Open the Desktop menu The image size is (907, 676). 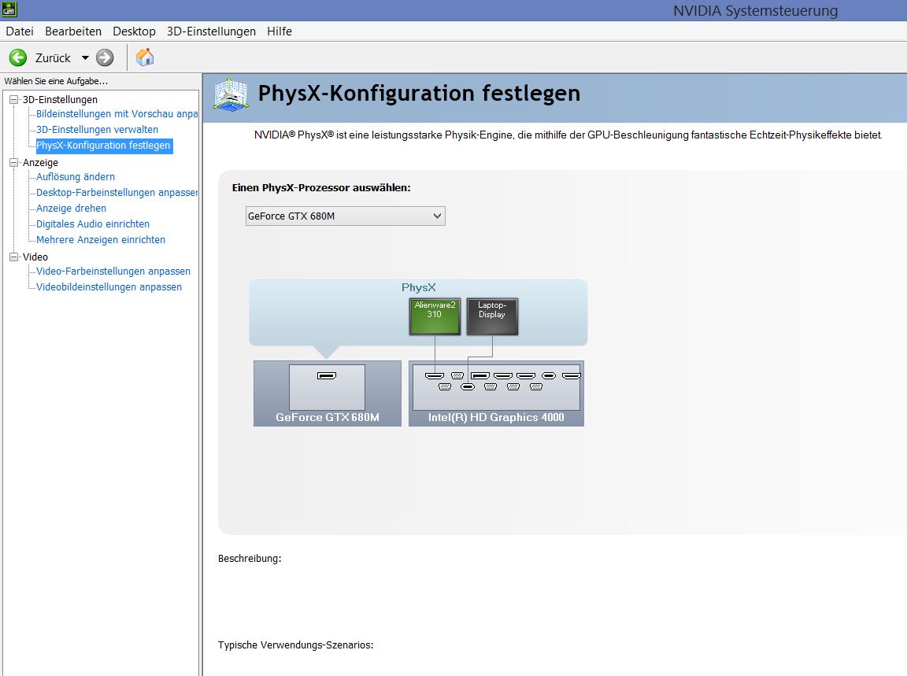(134, 31)
